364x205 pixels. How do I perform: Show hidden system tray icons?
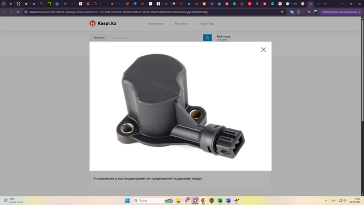pyautogui.click(x=326, y=200)
